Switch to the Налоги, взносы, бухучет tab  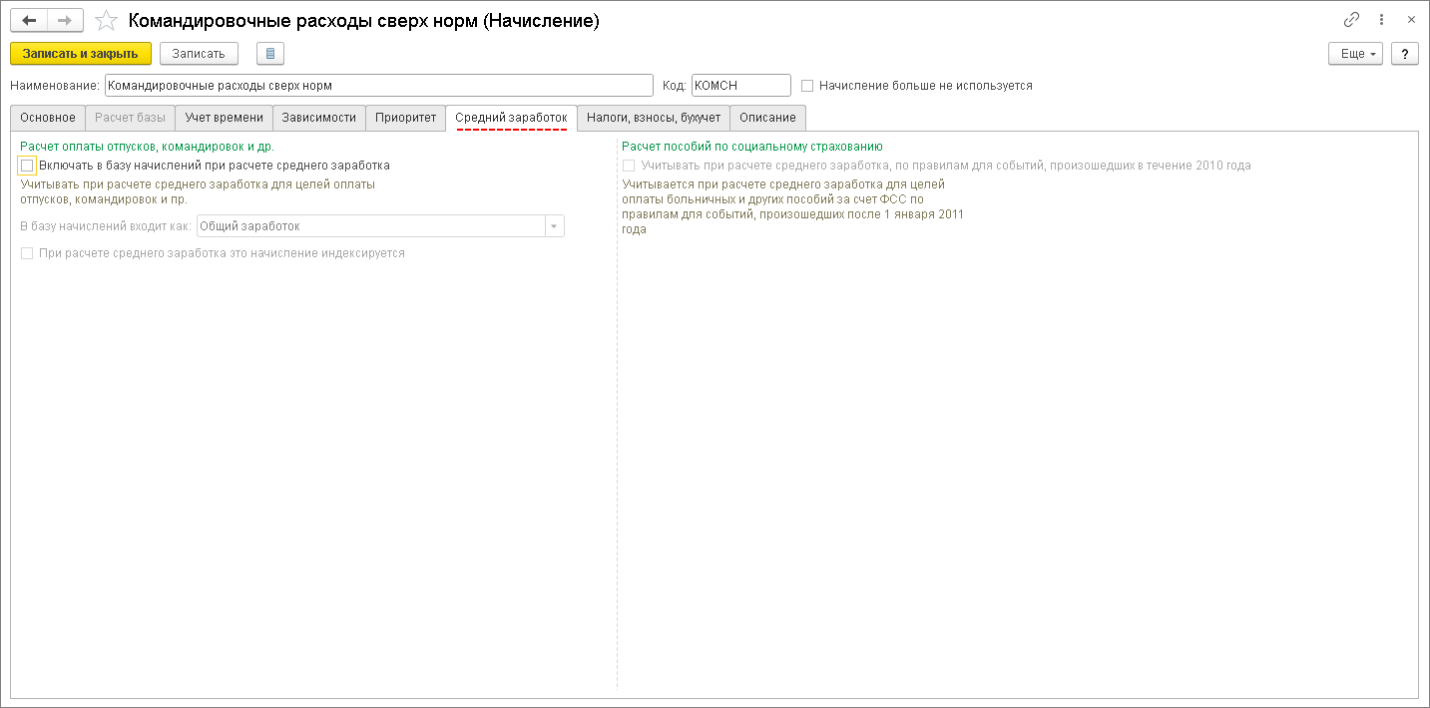coord(653,118)
